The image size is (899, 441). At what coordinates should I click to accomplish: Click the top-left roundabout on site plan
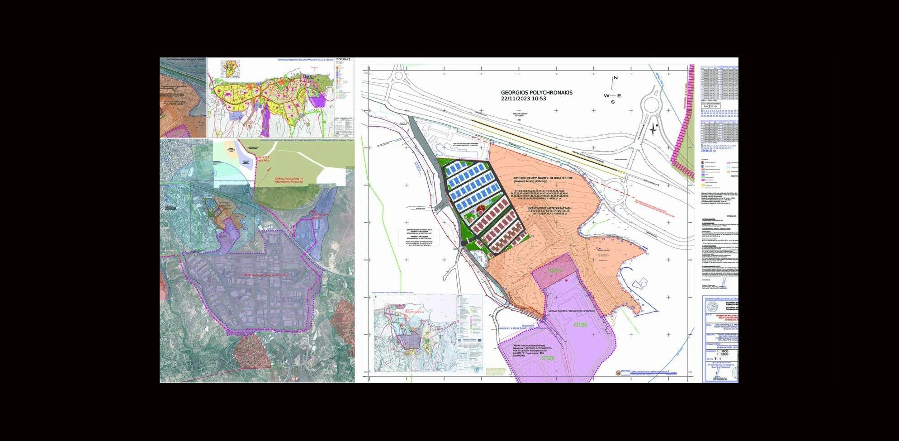pyautogui.click(x=399, y=77)
